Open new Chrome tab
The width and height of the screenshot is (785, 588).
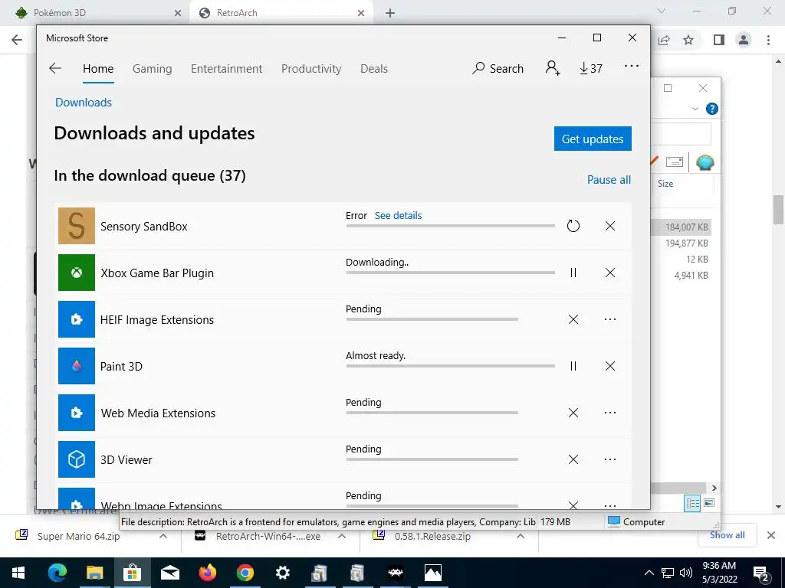click(390, 13)
